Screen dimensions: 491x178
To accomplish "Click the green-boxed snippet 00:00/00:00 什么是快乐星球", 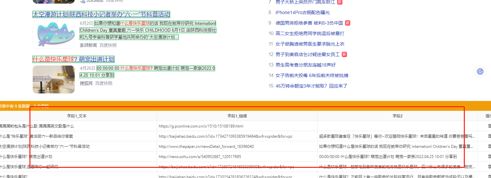I will (147, 71).
